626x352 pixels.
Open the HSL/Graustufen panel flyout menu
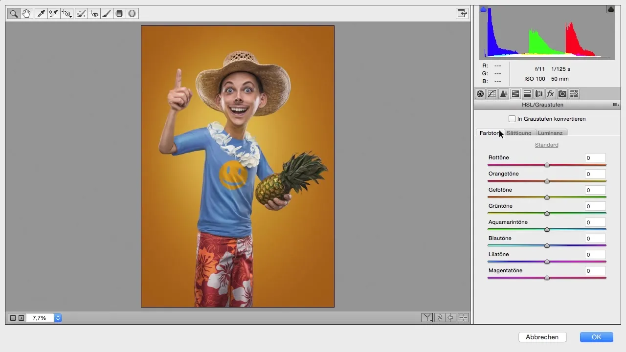(616, 105)
